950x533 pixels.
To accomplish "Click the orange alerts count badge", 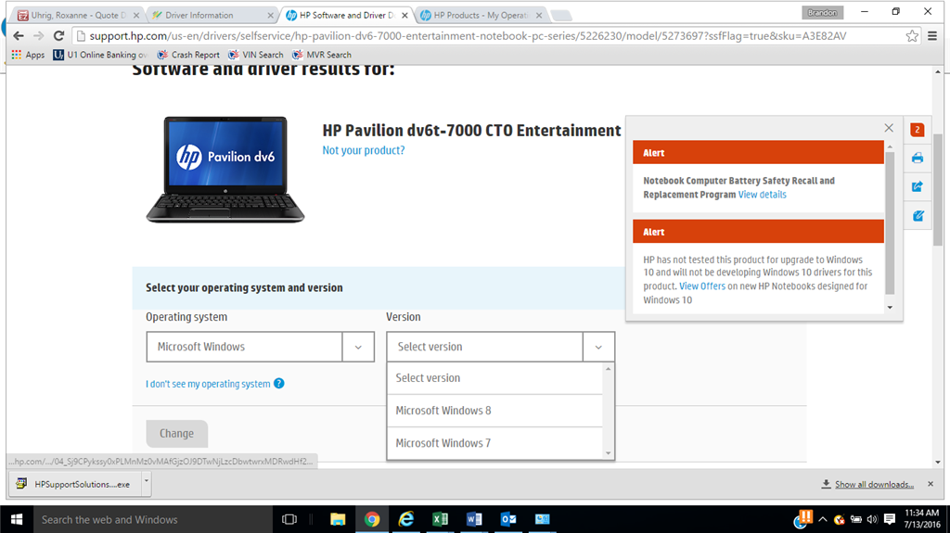I will click(x=918, y=130).
